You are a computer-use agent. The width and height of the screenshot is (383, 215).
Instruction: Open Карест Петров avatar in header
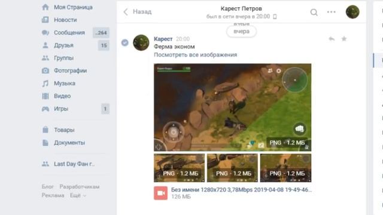(352, 12)
